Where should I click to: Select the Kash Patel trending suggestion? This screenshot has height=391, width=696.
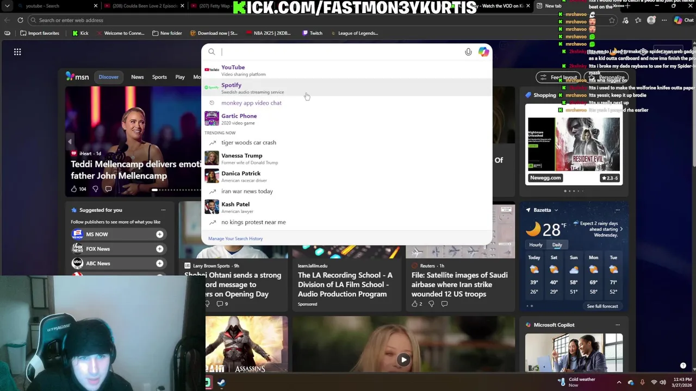tap(346, 207)
